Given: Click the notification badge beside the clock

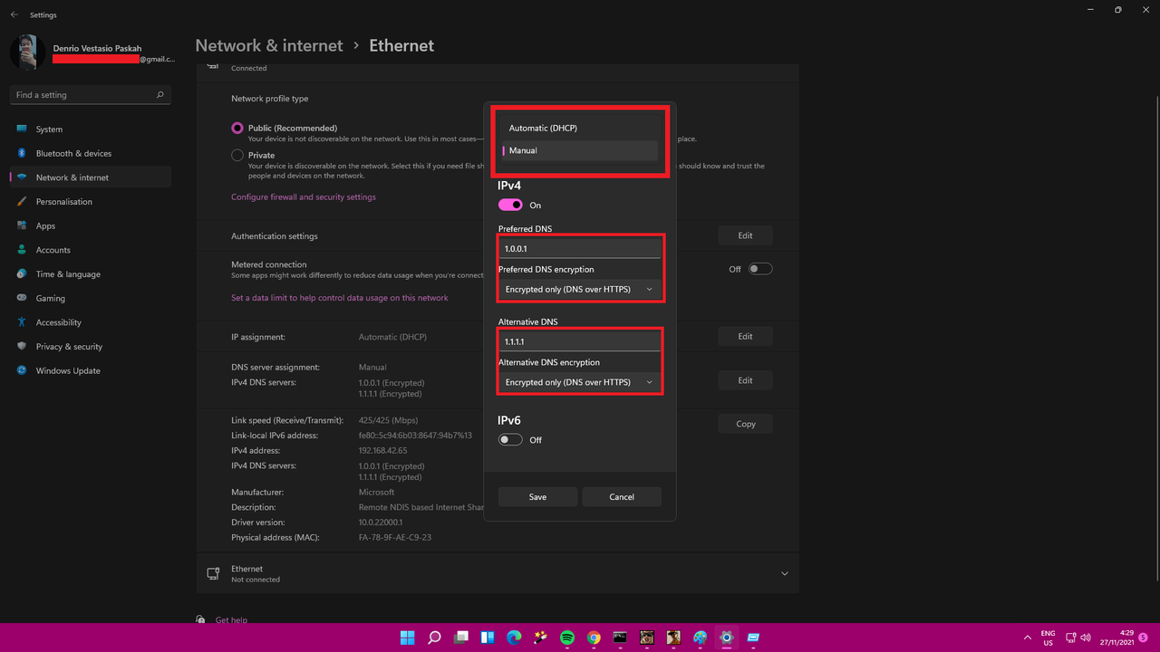Looking at the screenshot, I should pyautogui.click(x=1143, y=638).
